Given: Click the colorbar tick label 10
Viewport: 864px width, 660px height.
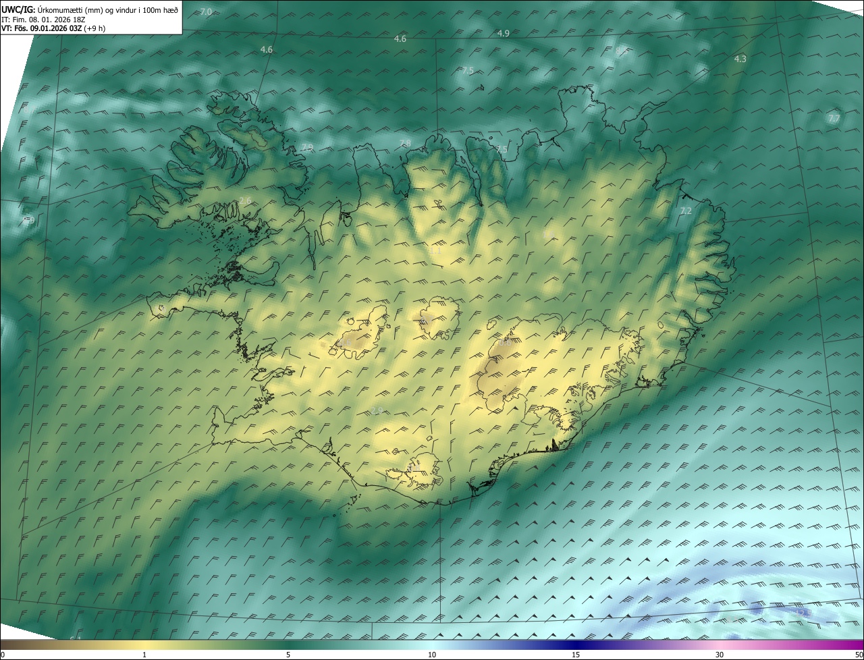Looking at the screenshot, I should pyautogui.click(x=432, y=655).
